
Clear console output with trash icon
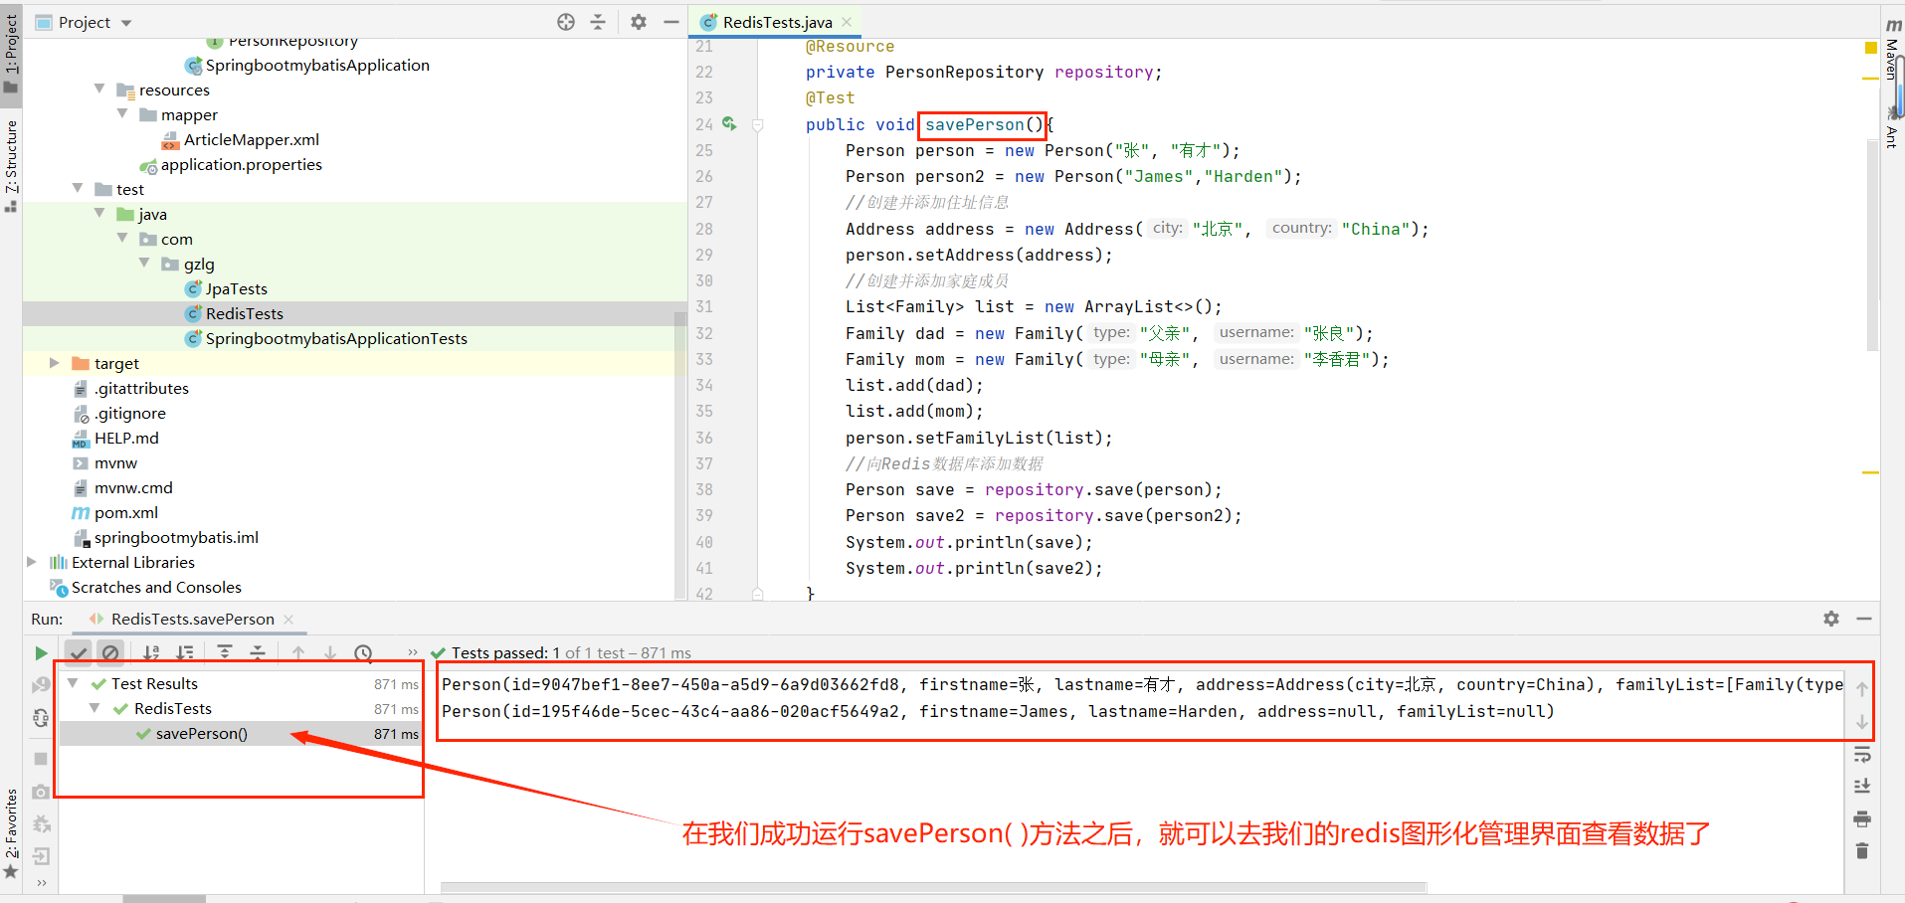pos(1863,851)
